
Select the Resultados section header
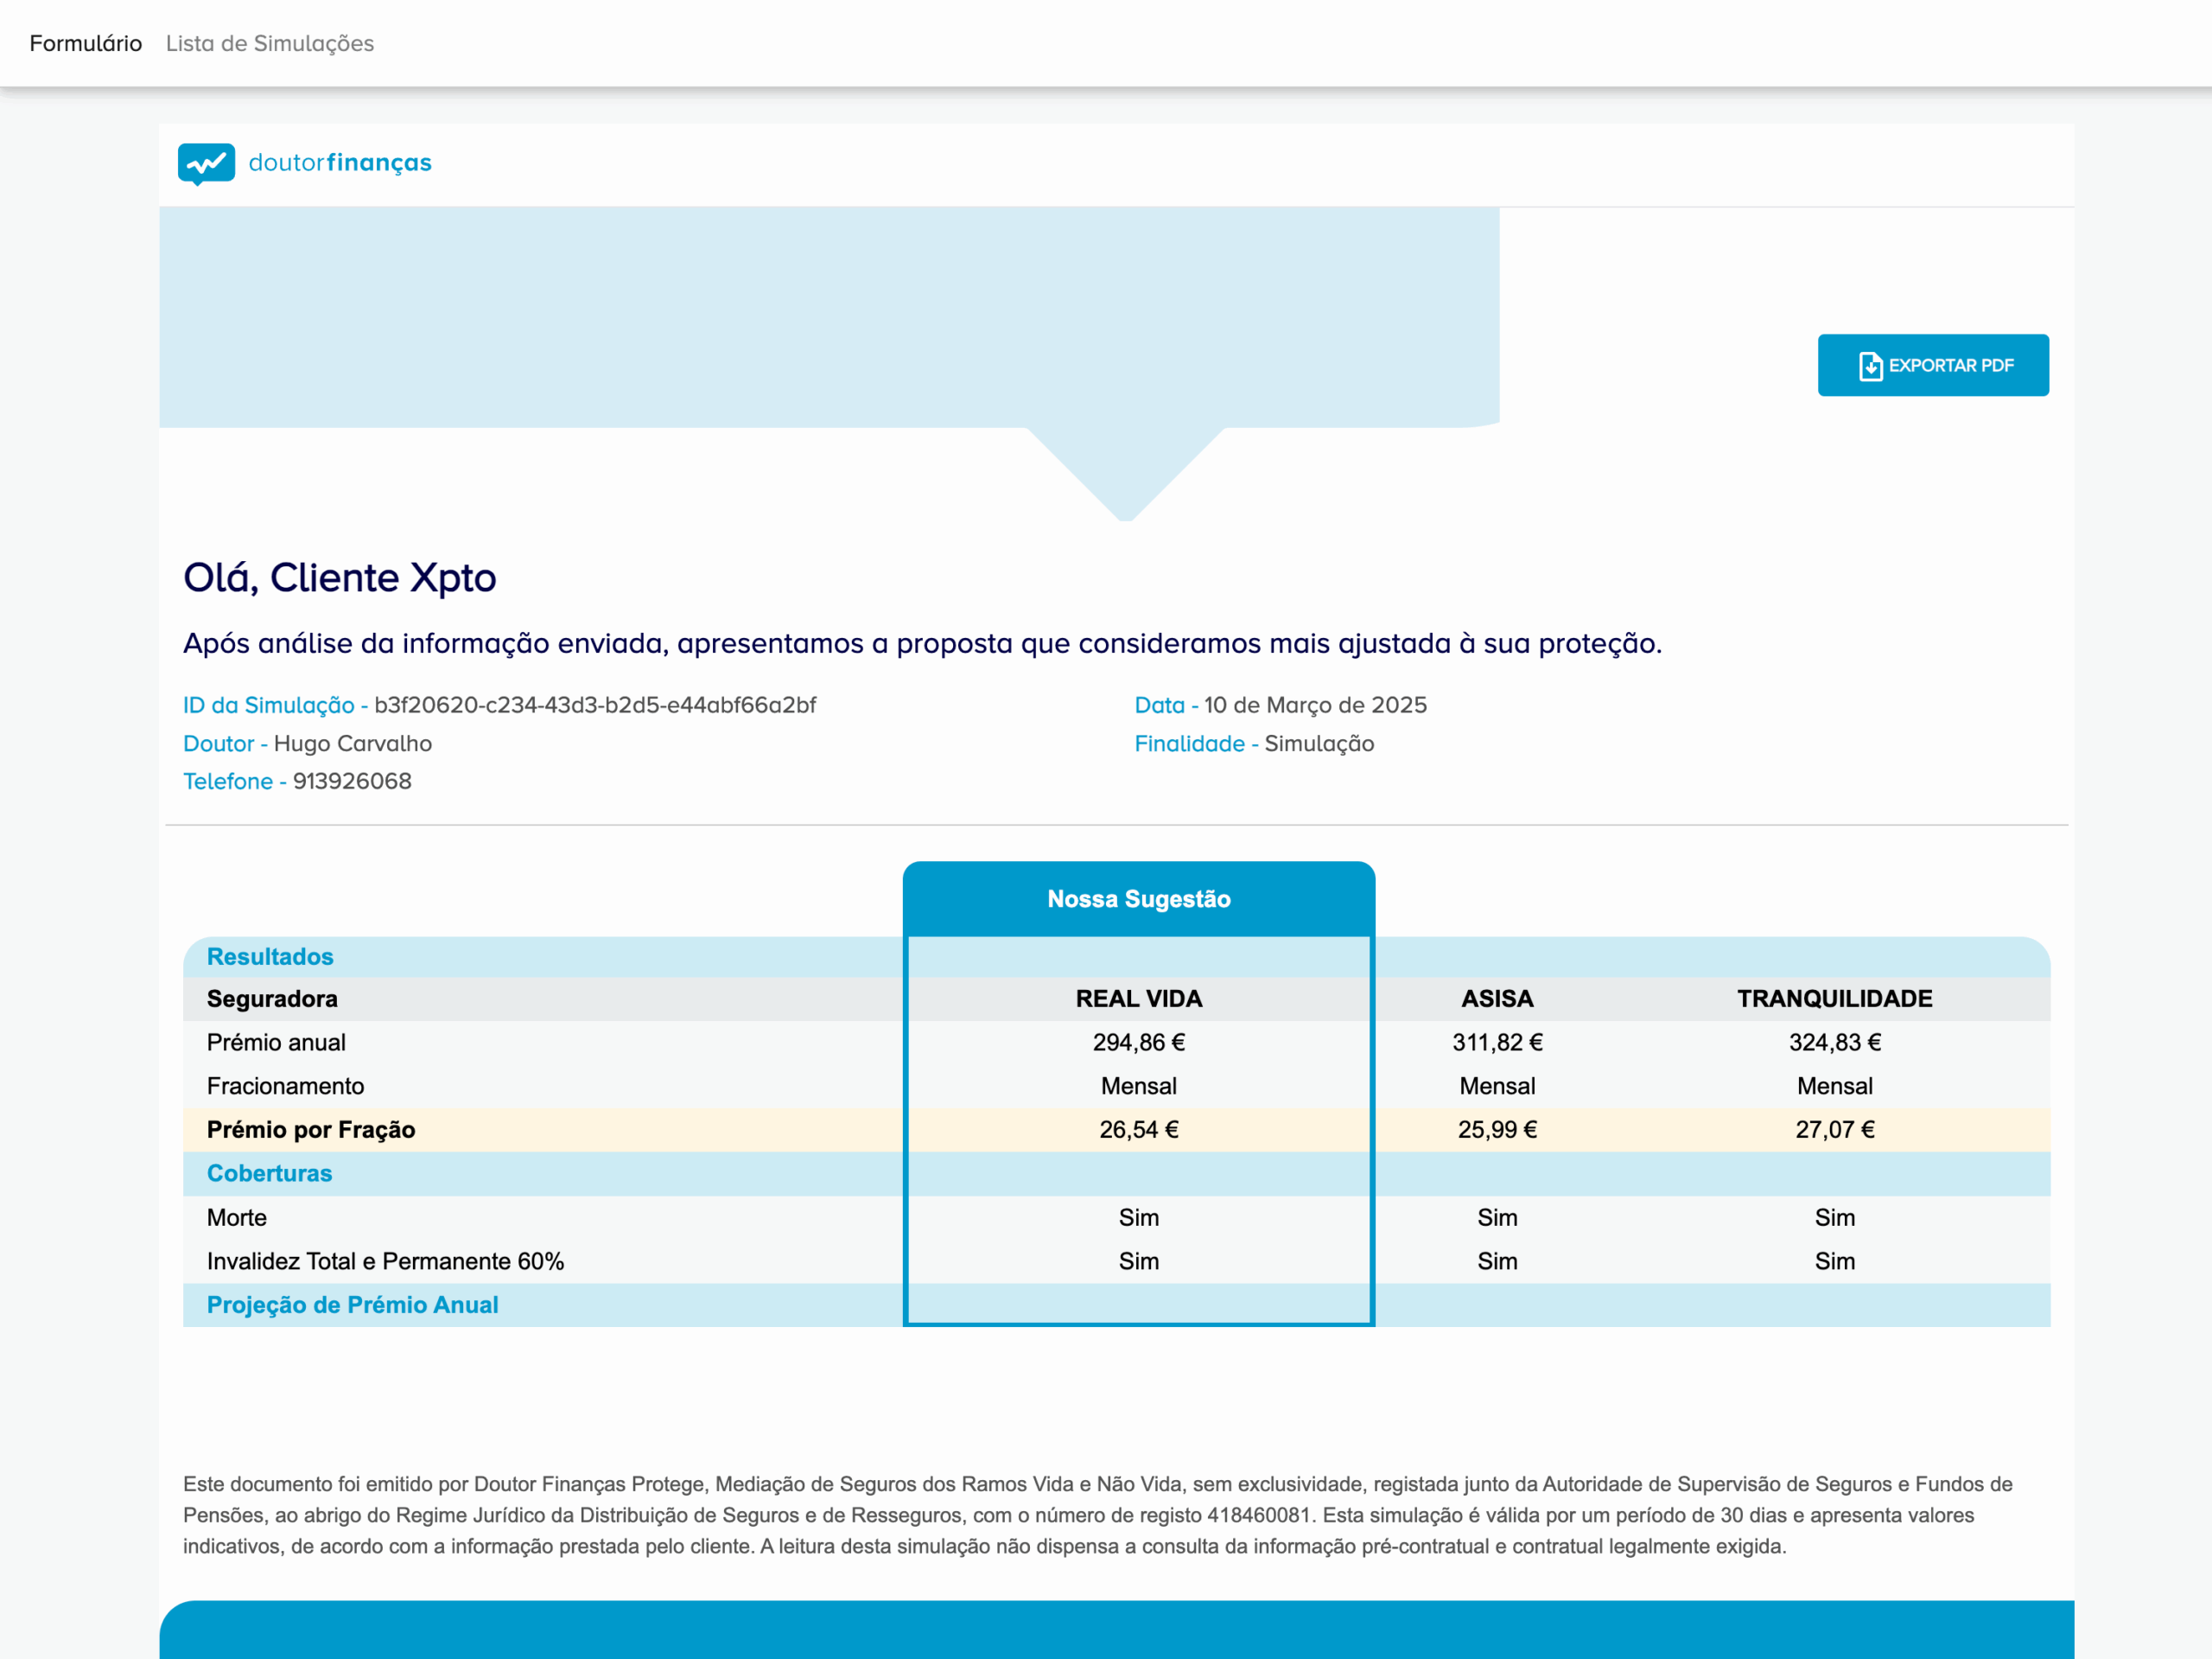click(270, 956)
